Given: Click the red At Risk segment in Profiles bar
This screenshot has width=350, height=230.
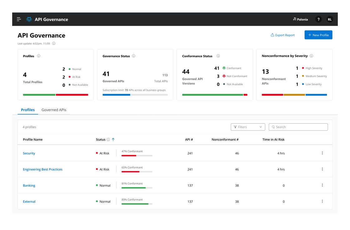Looking at the screenshot, I should (x=72, y=95).
